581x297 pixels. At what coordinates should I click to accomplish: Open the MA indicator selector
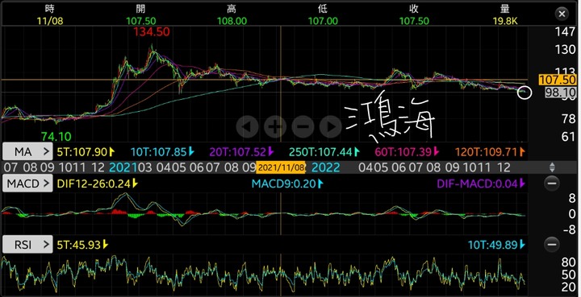point(27,151)
